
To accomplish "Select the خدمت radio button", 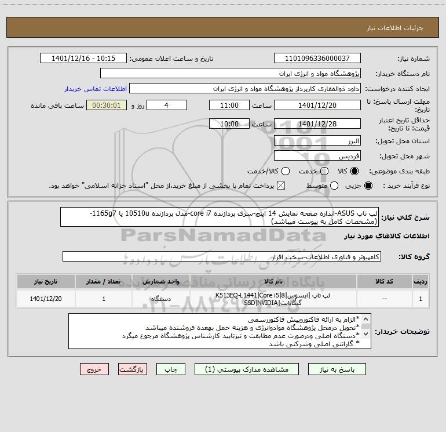I will click(324, 171).
